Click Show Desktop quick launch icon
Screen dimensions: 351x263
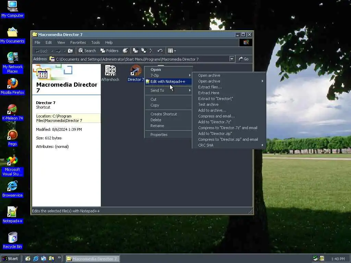pyautogui.click(x=28, y=259)
